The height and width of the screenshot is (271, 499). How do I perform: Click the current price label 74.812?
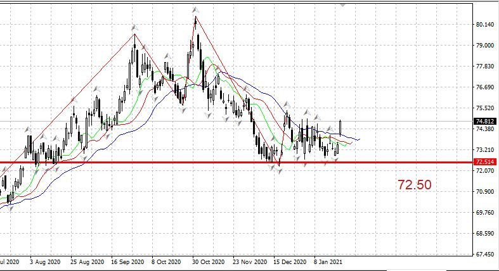tap(484, 122)
